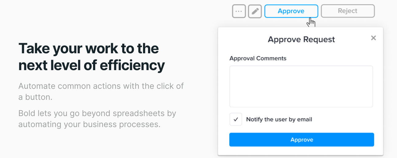Click "automating your business processes." text
The width and height of the screenshot is (397, 158).
pyautogui.click(x=89, y=125)
